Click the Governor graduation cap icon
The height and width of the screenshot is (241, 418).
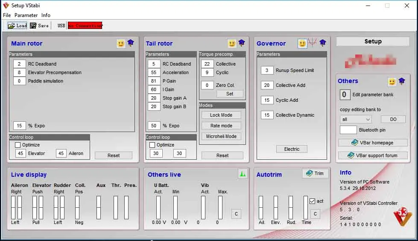(323, 43)
